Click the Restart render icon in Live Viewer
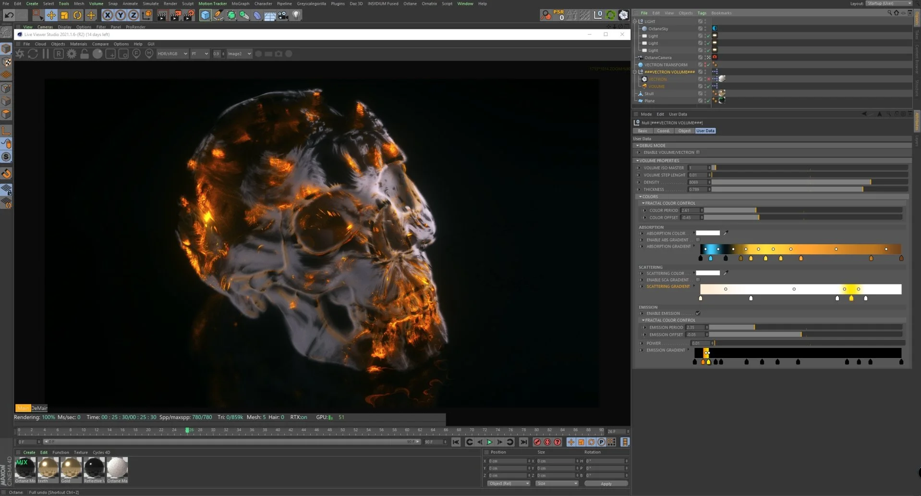Image resolution: width=921 pixels, height=496 pixels. coord(33,53)
